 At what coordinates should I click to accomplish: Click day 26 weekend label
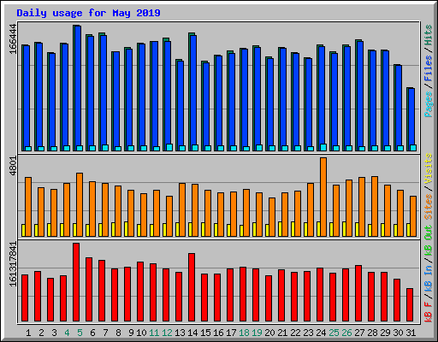click(346, 333)
